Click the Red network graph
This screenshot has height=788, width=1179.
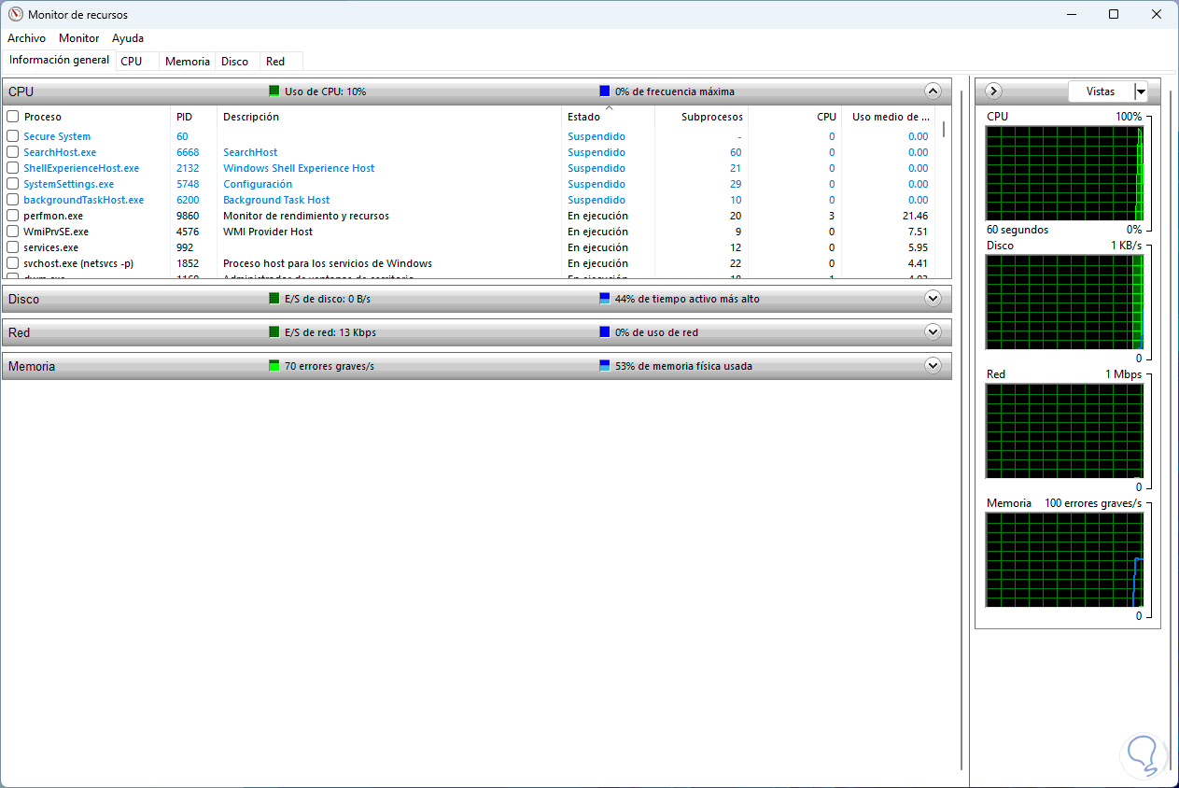(x=1064, y=430)
